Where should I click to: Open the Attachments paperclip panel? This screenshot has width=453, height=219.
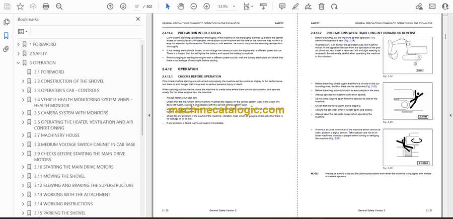tap(6, 48)
